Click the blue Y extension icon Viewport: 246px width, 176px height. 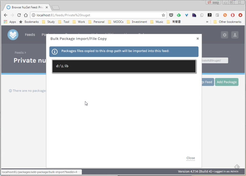click(x=186, y=15)
